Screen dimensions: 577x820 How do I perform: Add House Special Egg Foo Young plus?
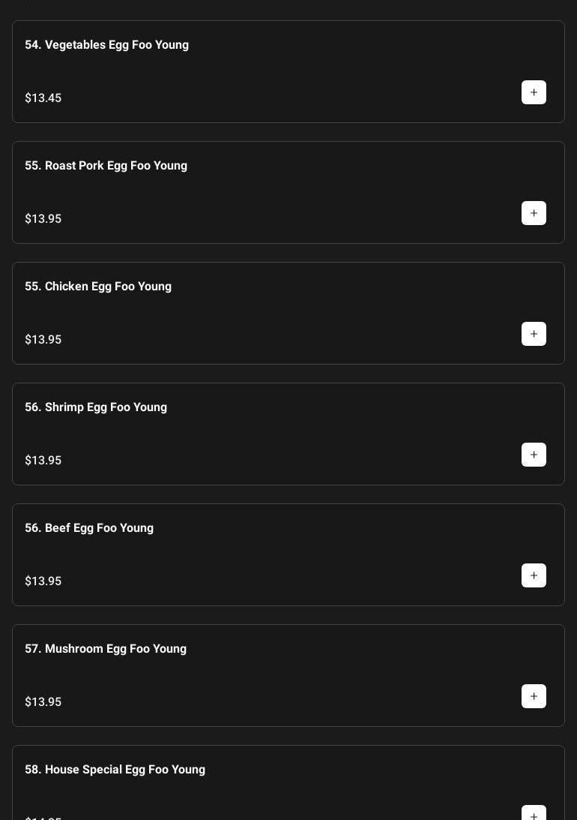tap(534, 814)
